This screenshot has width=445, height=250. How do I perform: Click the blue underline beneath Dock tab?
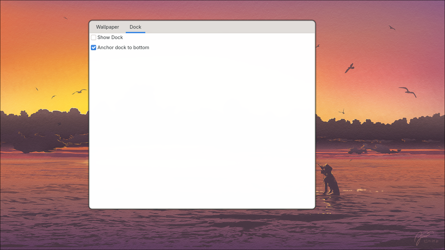click(x=135, y=32)
